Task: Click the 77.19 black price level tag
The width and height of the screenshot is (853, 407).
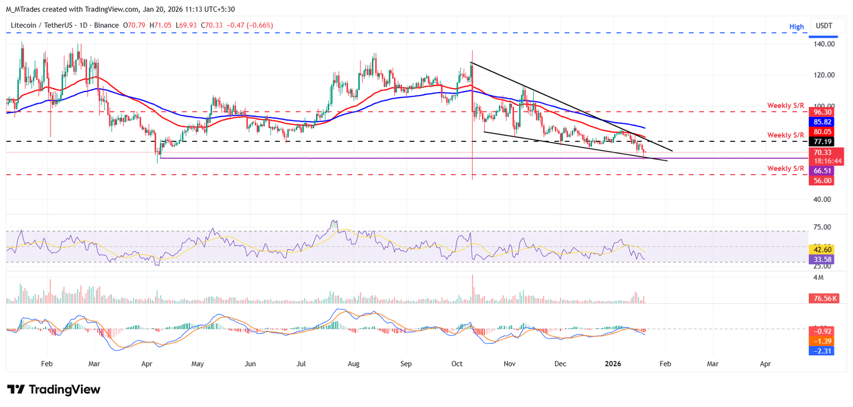Action: [x=822, y=141]
